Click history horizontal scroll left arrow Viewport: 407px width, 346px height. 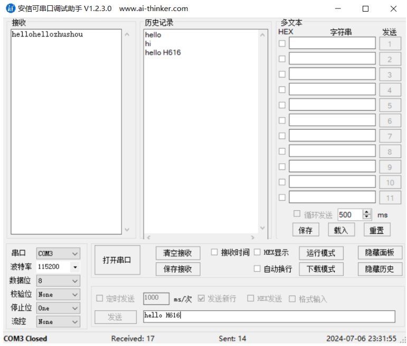[x=148, y=237]
